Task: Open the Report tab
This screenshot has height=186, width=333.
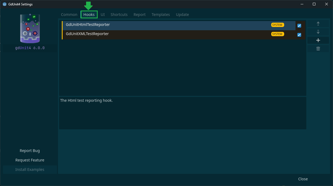Action: click(x=140, y=15)
